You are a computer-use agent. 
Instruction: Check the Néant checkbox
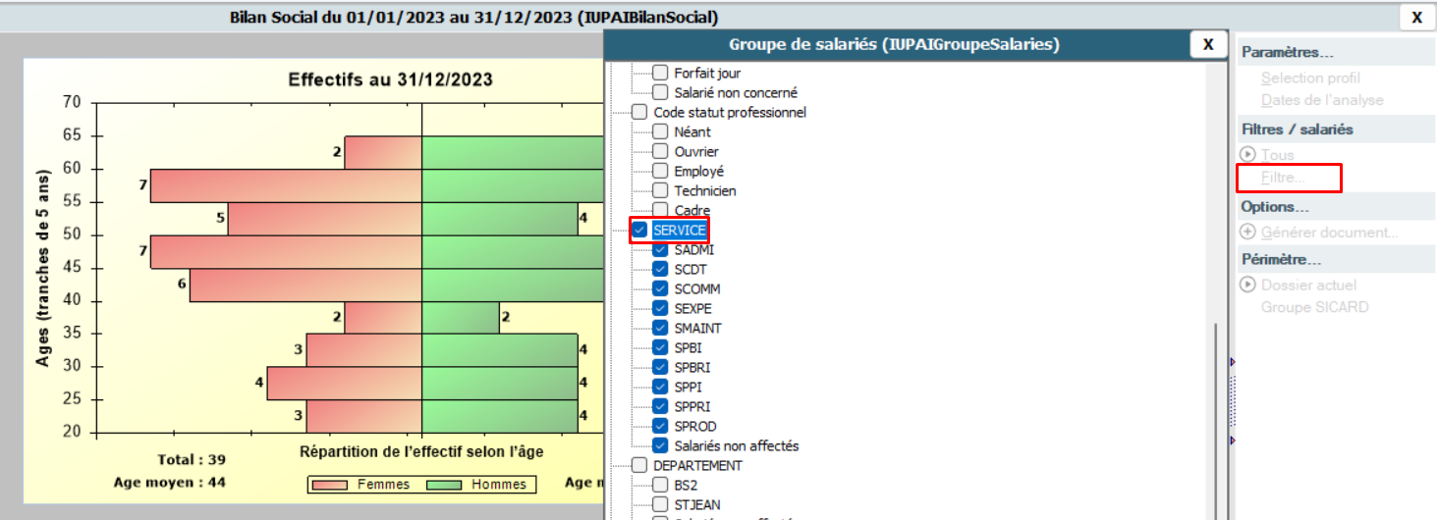(x=660, y=131)
